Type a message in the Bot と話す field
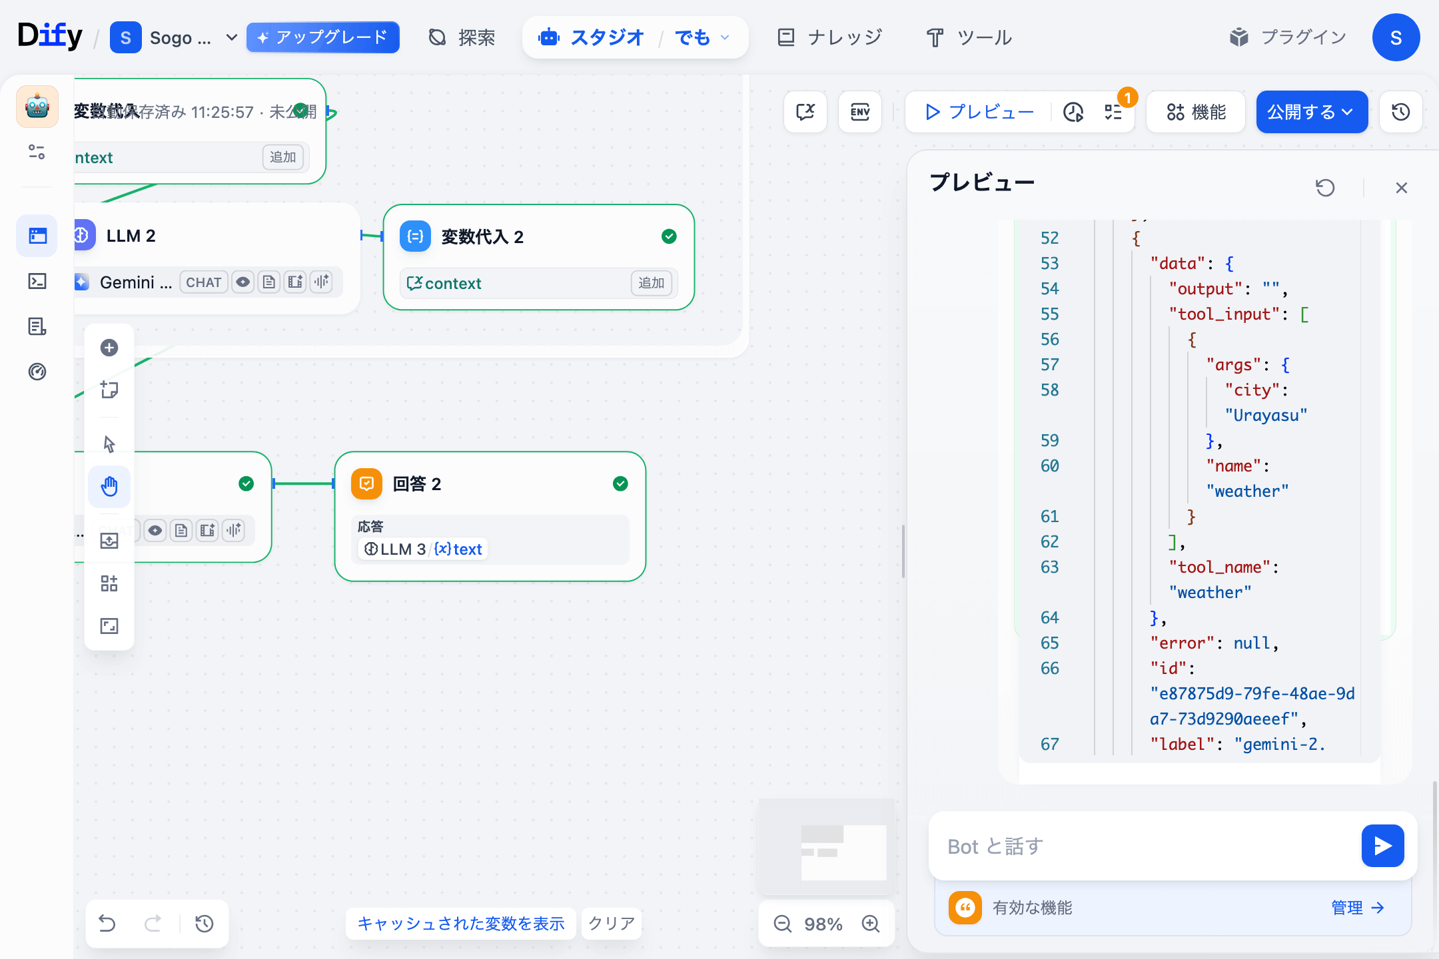 [x=1133, y=846]
